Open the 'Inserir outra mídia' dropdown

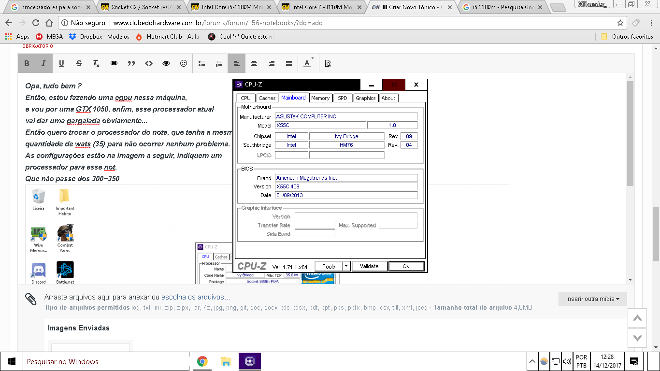click(x=593, y=299)
